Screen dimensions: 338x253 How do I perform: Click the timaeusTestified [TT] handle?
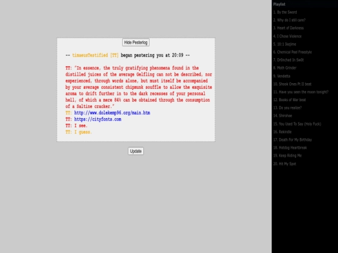pos(96,56)
